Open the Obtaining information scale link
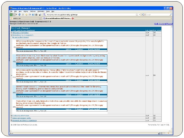This screenshot has height=138, width=184. tap(20, 33)
